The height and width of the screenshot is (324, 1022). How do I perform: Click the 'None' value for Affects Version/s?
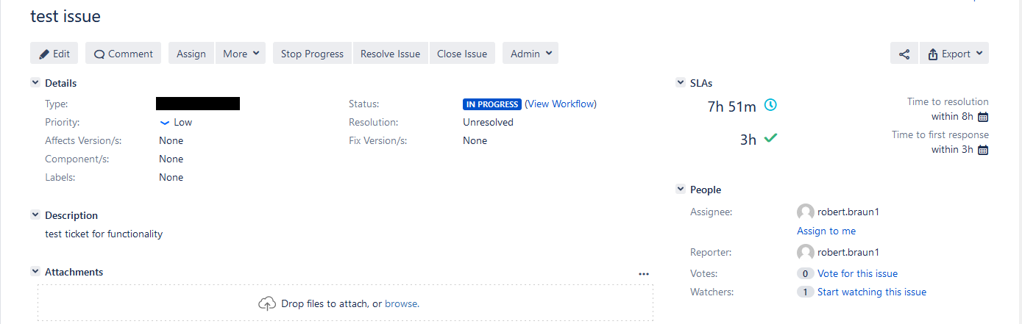[171, 140]
